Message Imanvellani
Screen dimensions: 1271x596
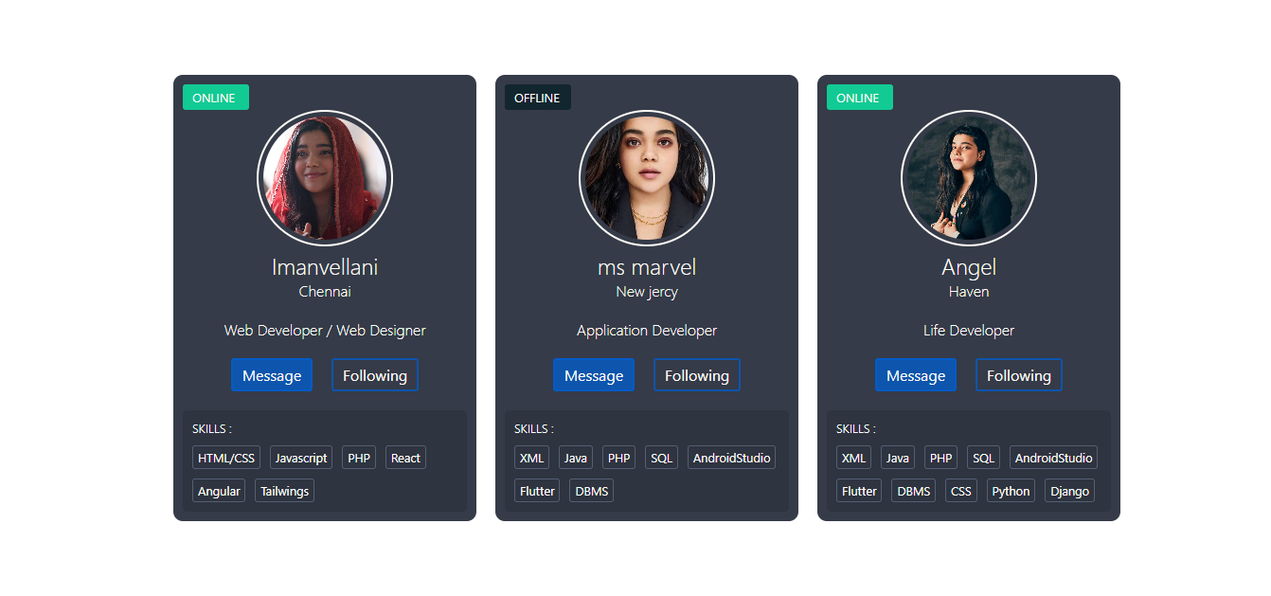272,375
